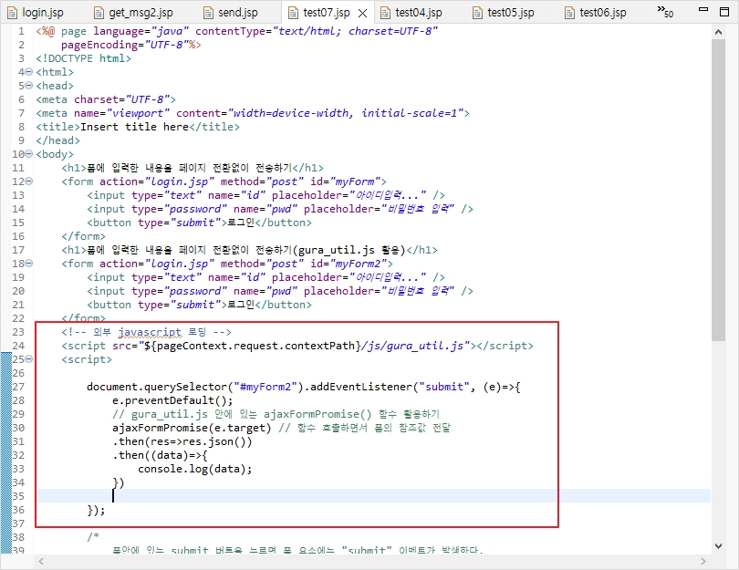This screenshot has height=570, width=739.
Task: Click the "<!DOCTYPE html>" line
Action: (83, 58)
